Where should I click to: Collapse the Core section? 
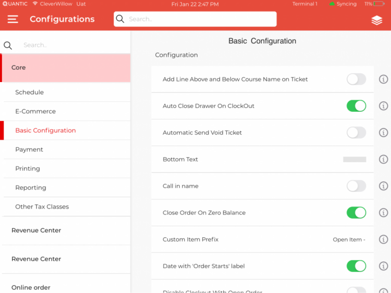pyautogui.click(x=66, y=68)
